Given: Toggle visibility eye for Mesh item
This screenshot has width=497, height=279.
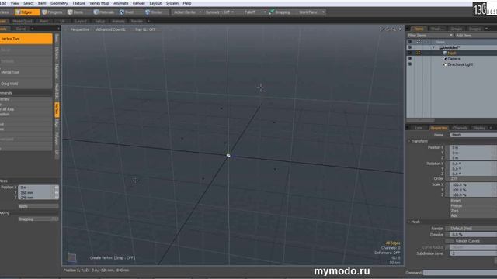Looking at the screenshot, I should [410, 53].
